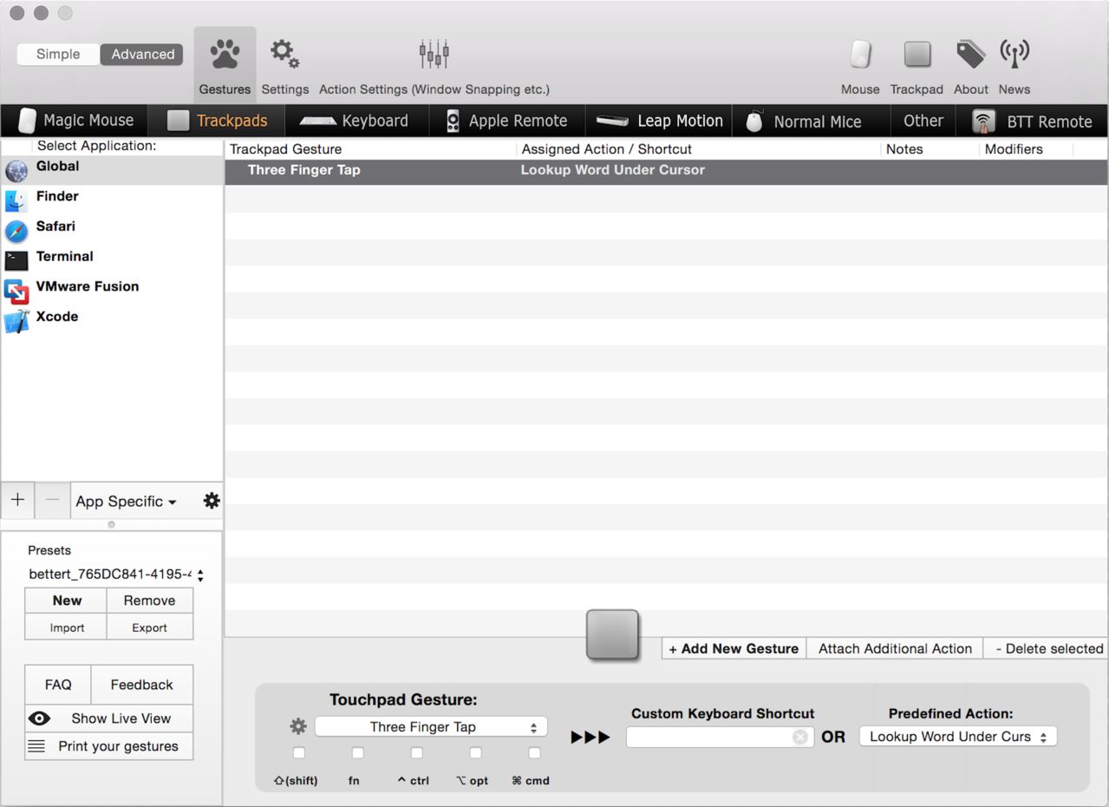The width and height of the screenshot is (1109, 807).
Task: Open the App Specific dropdown
Action: (126, 501)
